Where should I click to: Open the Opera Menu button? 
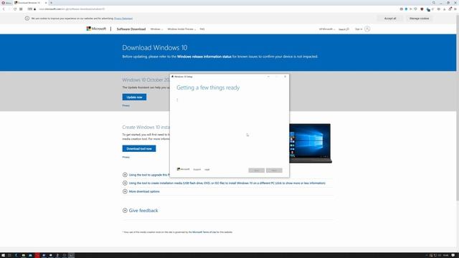[6, 3]
